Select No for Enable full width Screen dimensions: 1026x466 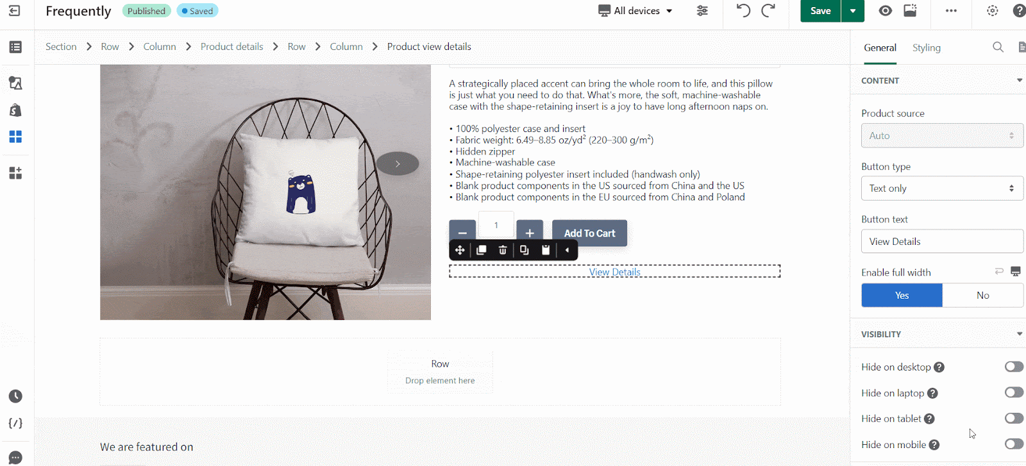tap(982, 295)
